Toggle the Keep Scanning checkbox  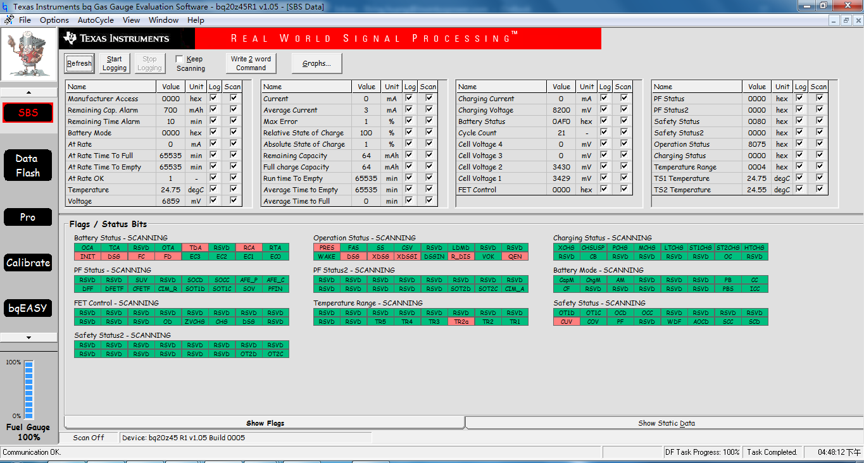click(x=180, y=59)
